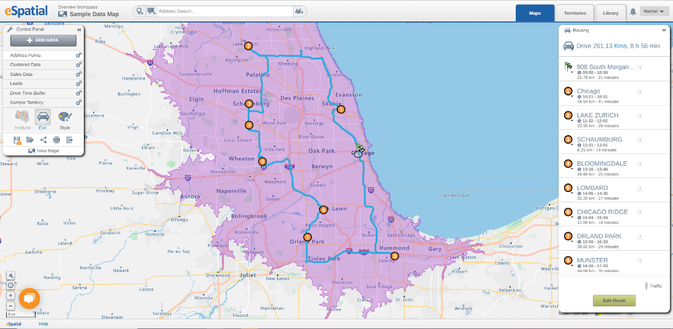
Task: Expand details for Chicago stop
Action: point(640,91)
